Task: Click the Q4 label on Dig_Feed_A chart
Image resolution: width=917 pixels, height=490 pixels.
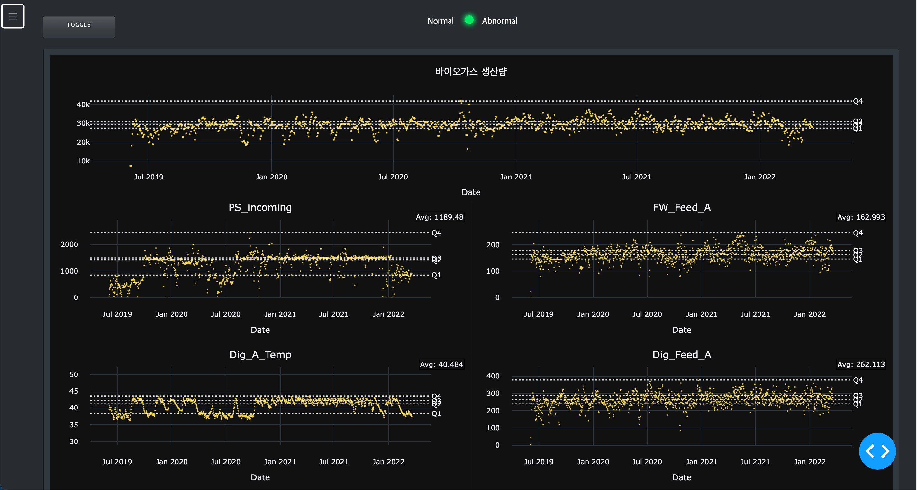Action: [858, 380]
